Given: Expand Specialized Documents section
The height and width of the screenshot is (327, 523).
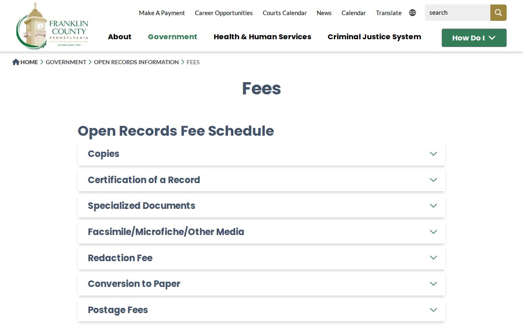Looking at the screenshot, I should pyautogui.click(x=261, y=206).
